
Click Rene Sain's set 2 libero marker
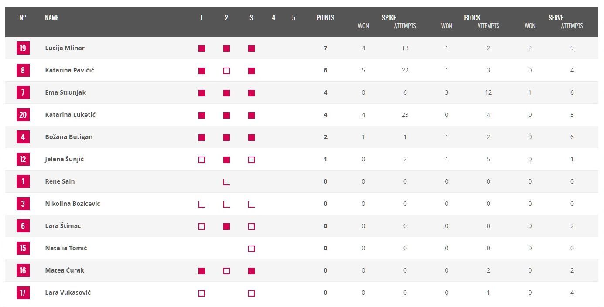226,181
